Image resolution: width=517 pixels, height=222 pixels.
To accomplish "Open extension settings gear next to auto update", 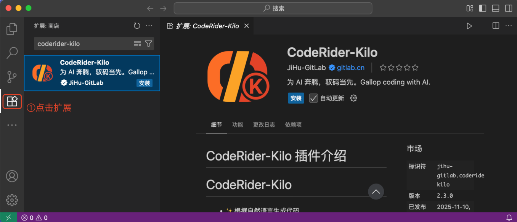I will [x=353, y=98].
